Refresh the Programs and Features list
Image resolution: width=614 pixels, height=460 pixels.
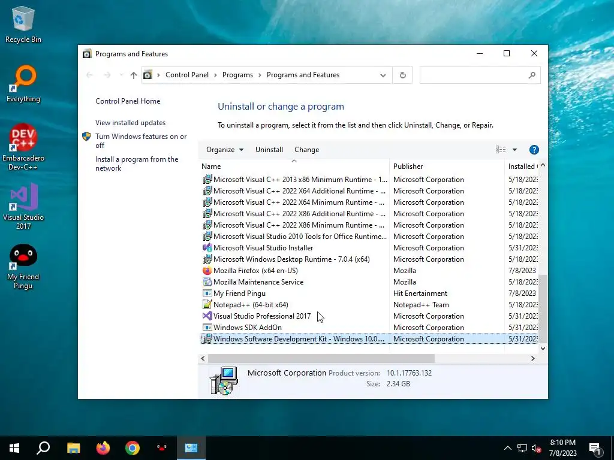(x=402, y=75)
